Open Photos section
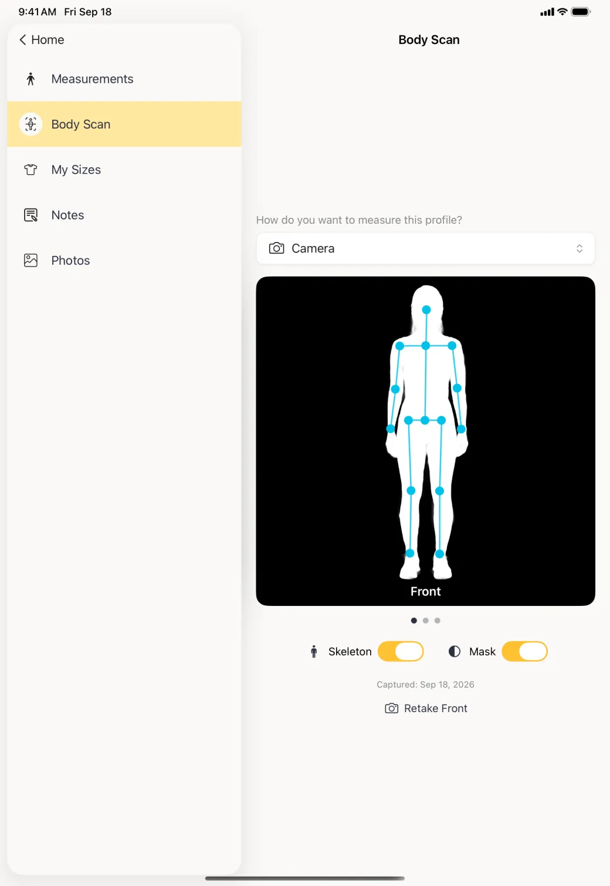Image resolution: width=610 pixels, height=886 pixels. coord(124,260)
